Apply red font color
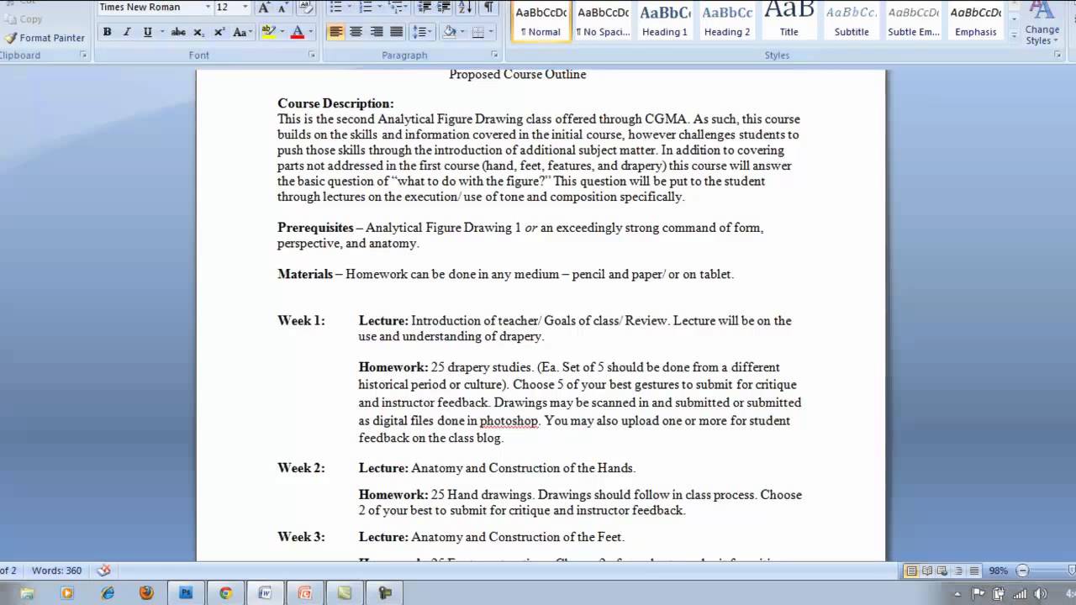Screen dimensions: 1076x605 pyautogui.click(x=297, y=32)
